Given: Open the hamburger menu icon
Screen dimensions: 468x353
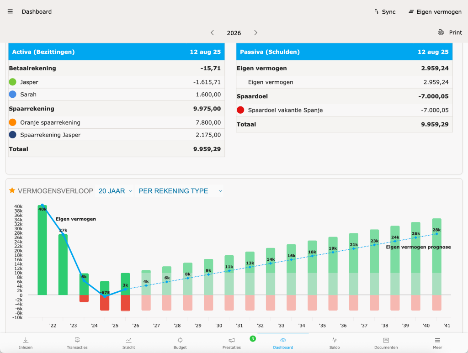Looking at the screenshot, I should (x=10, y=11).
